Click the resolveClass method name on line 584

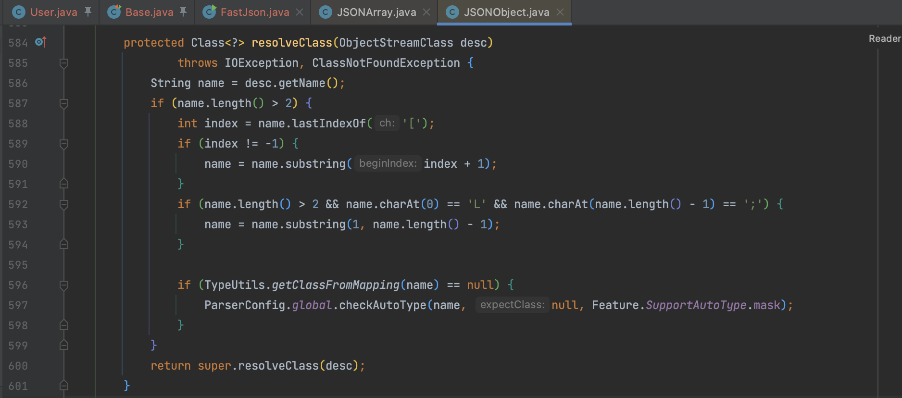[x=292, y=43]
